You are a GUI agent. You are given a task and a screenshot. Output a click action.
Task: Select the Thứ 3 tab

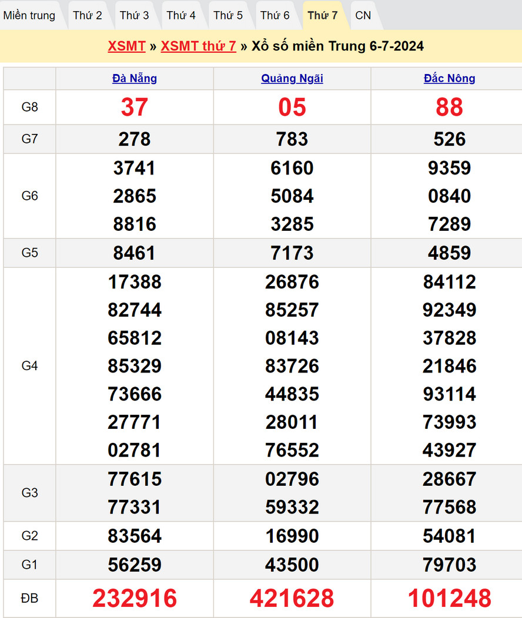coord(135,15)
